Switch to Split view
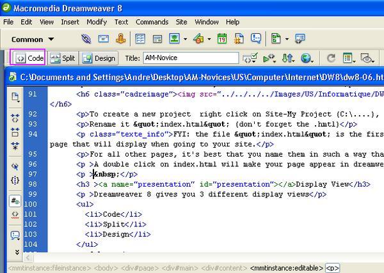384x273 pixels. click(x=63, y=58)
